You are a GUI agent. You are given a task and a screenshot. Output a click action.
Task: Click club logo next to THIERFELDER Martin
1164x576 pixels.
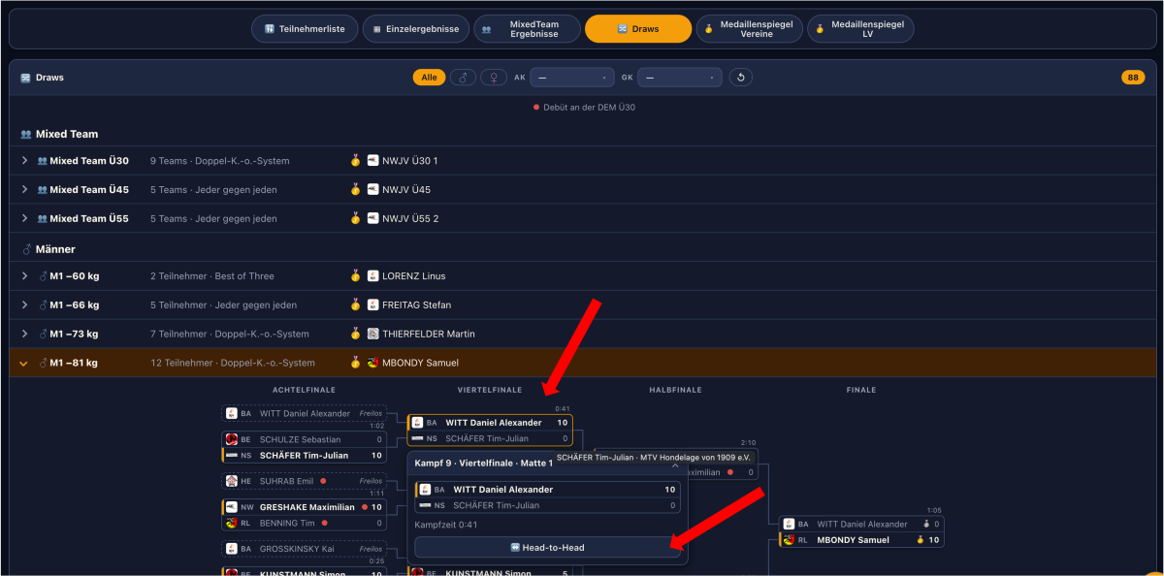pos(373,335)
